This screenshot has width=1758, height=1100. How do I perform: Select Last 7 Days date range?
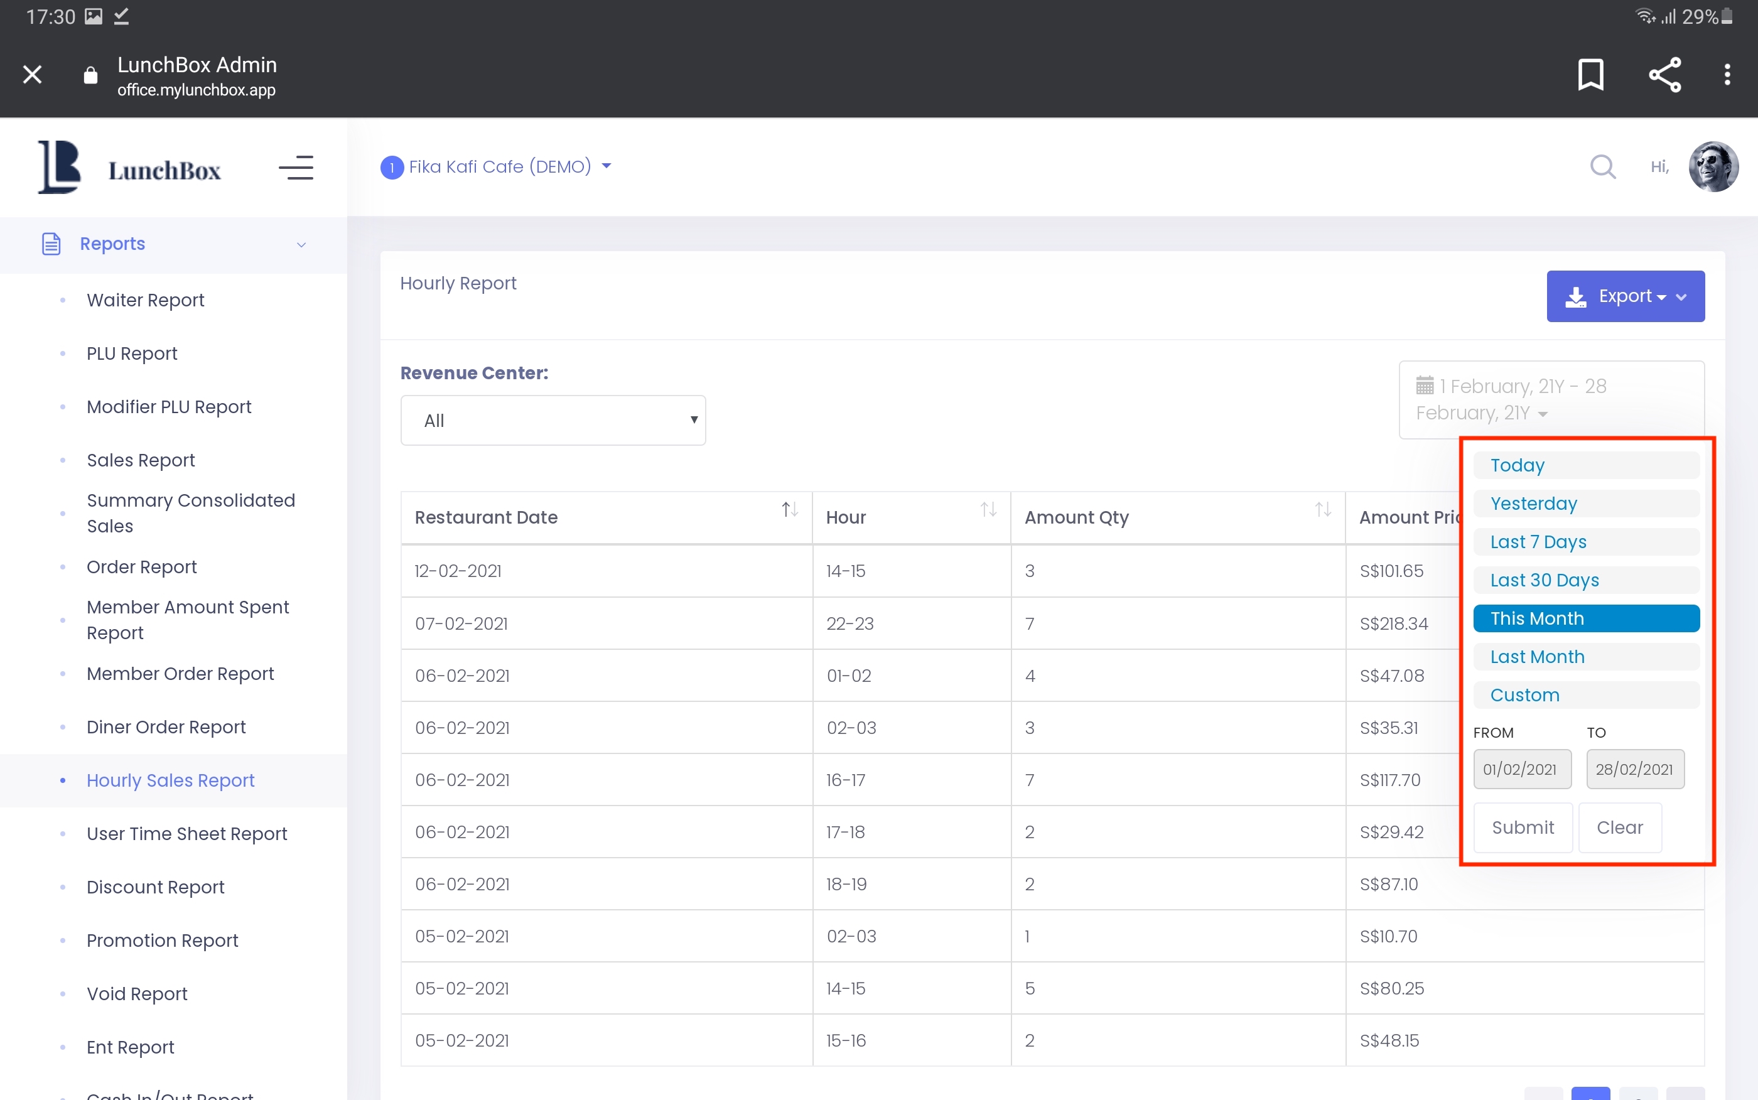coord(1585,542)
